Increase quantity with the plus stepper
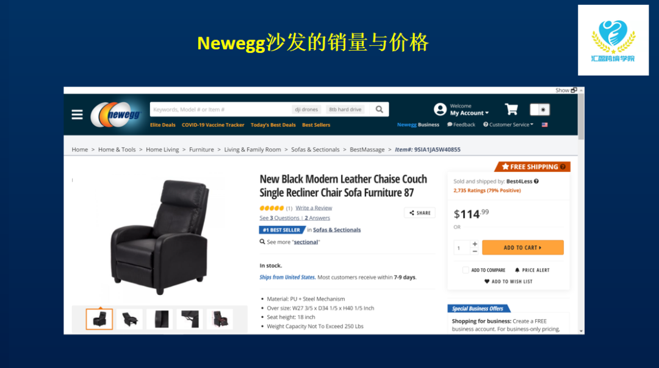This screenshot has width=659, height=368. 475,244
